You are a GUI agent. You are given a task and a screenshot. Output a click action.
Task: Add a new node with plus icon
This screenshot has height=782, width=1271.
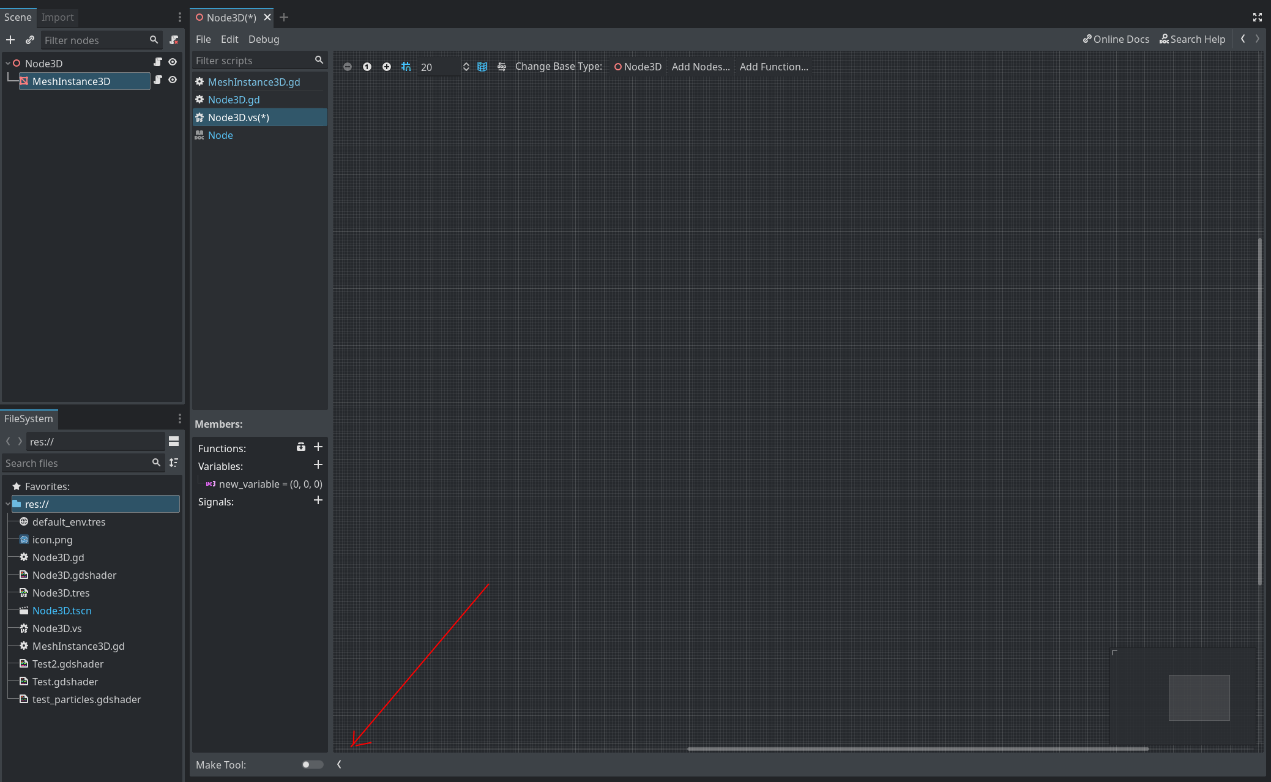click(10, 40)
